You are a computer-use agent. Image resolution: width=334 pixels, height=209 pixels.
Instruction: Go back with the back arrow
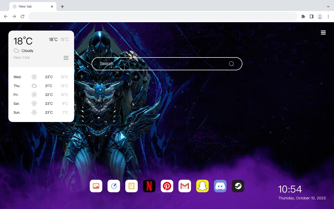coord(6,16)
